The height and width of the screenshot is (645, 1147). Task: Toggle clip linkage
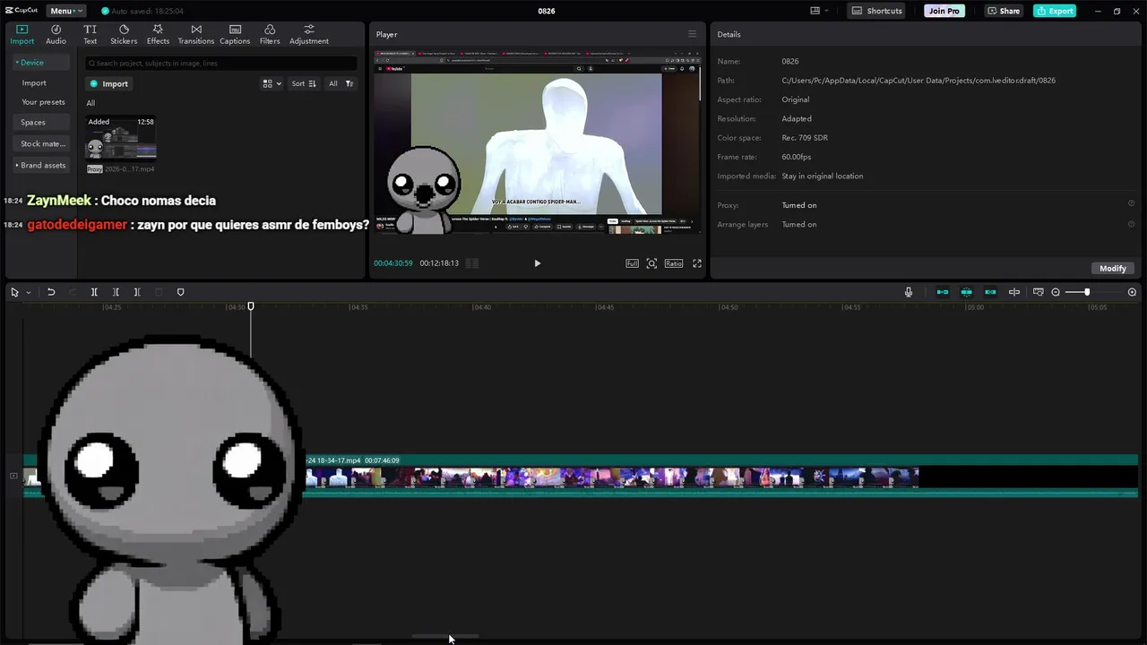[990, 292]
